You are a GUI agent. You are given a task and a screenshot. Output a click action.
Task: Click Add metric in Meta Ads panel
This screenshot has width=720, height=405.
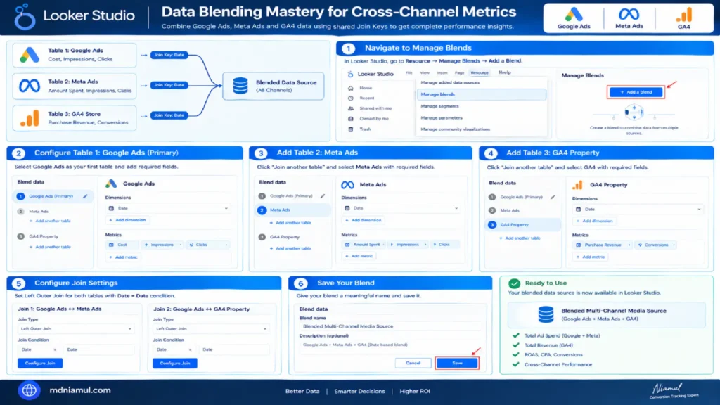click(359, 256)
